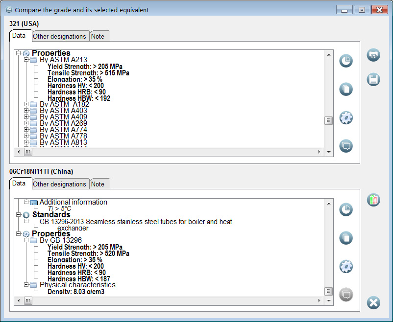Click the comment bubble icon in upper panel
The width and height of the screenshot is (393, 322).
pos(346,146)
